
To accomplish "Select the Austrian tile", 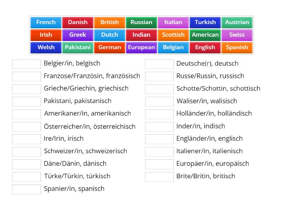I will click(x=237, y=22).
